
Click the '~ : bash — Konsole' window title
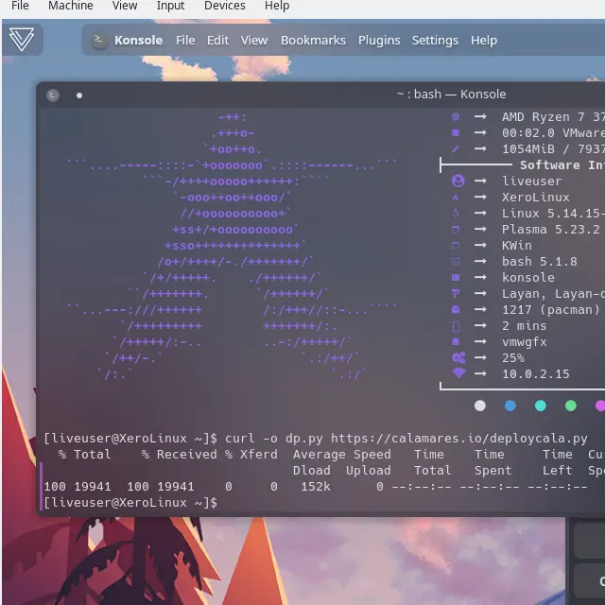click(x=452, y=95)
